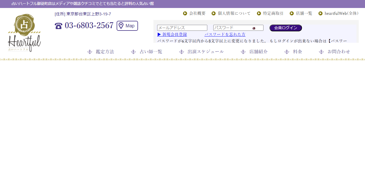Click the map pin icon
365x171 pixels.
tap(121, 26)
